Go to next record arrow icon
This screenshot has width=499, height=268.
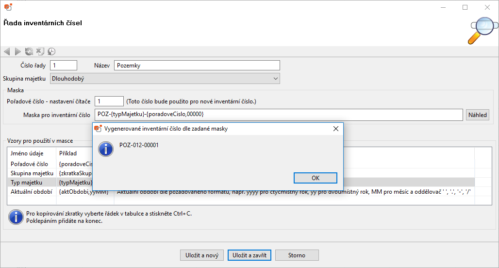[18, 51]
